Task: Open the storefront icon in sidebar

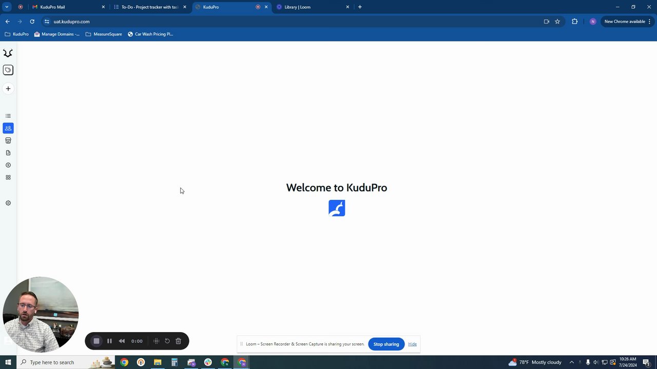Action: point(8,140)
